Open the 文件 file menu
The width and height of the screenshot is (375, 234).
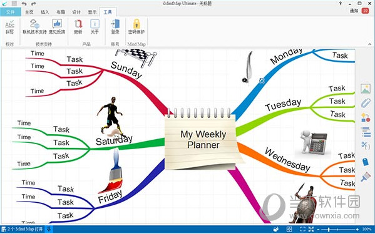10,12
